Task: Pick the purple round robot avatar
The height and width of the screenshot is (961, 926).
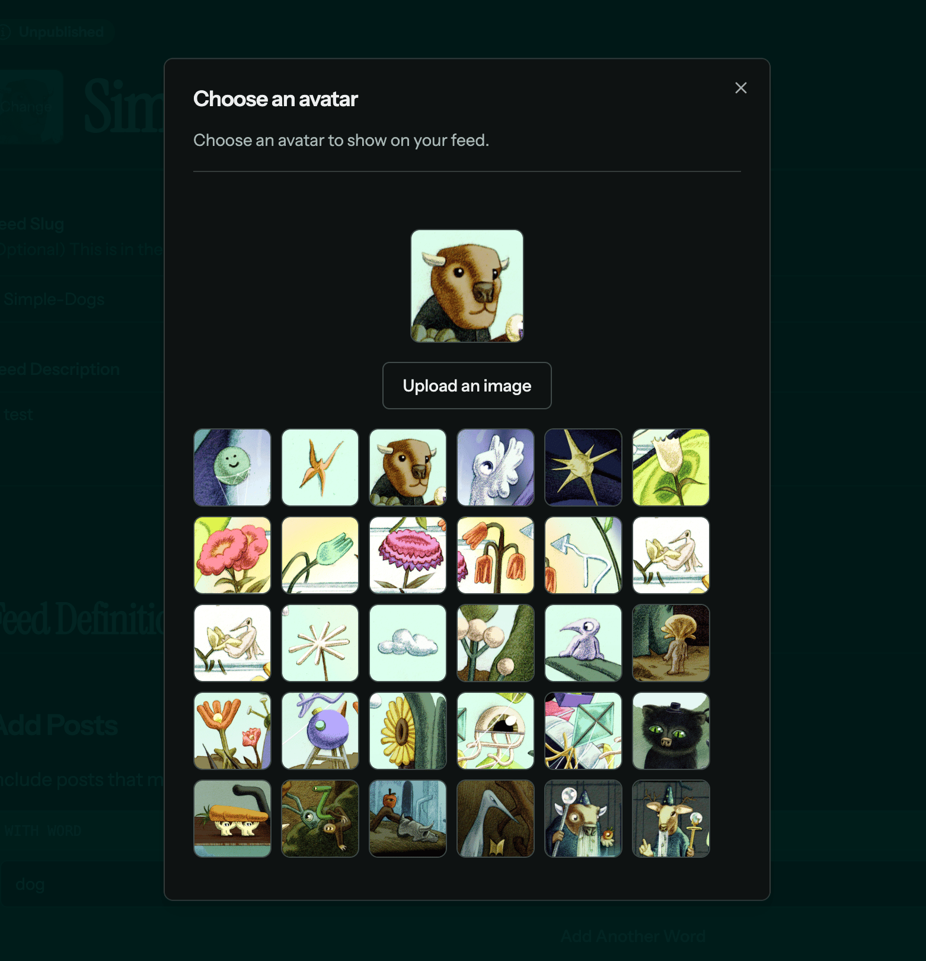Action: click(320, 731)
